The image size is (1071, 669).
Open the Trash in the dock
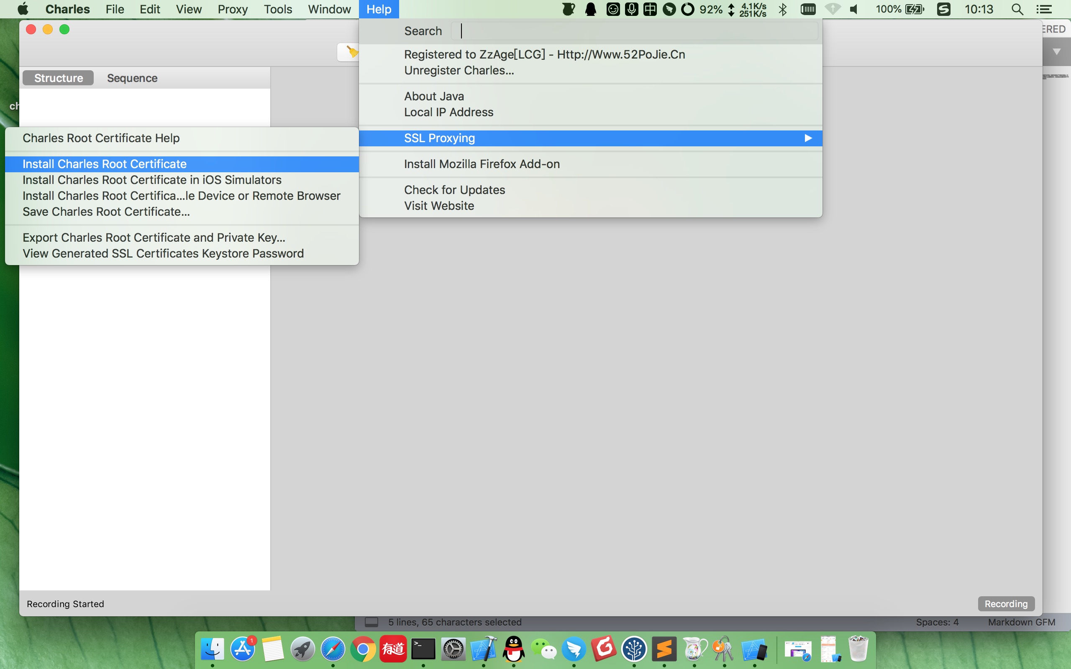pos(858,649)
